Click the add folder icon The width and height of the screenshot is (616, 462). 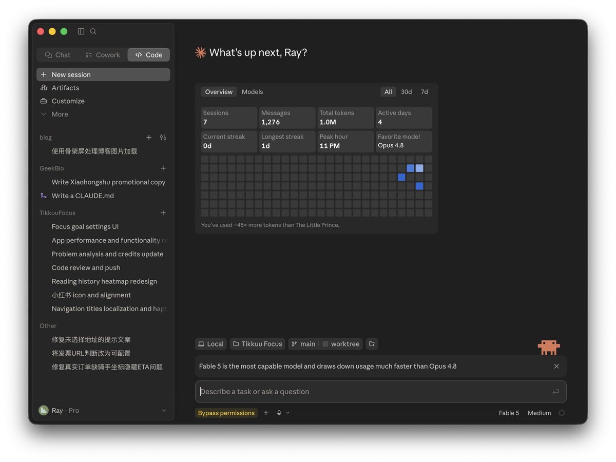[372, 344]
